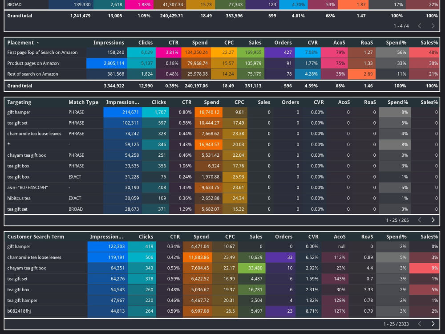Viewport: 445px width, 334px height.
Task: Sort Placement table by Clicks
Action: point(146,43)
